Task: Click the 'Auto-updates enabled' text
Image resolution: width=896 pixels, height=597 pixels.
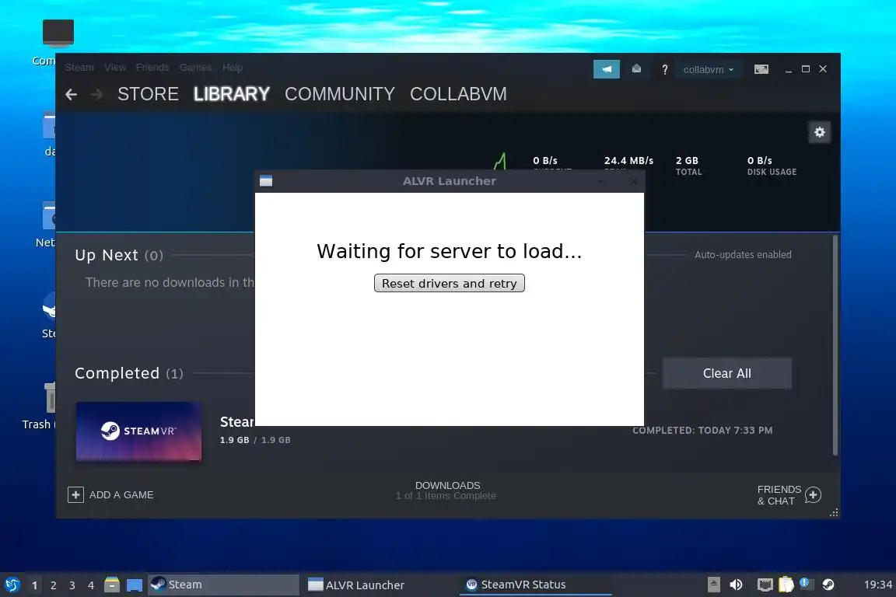Action: point(743,255)
